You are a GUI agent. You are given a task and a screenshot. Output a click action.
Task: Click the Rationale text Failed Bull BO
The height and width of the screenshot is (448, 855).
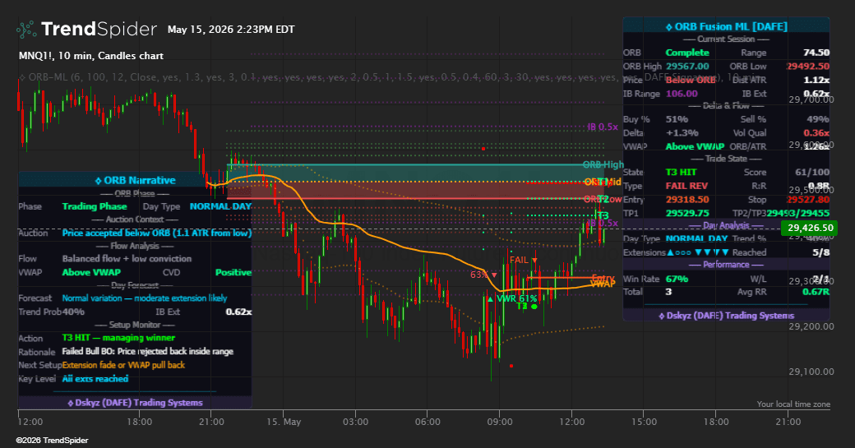click(x=148, y=352)
